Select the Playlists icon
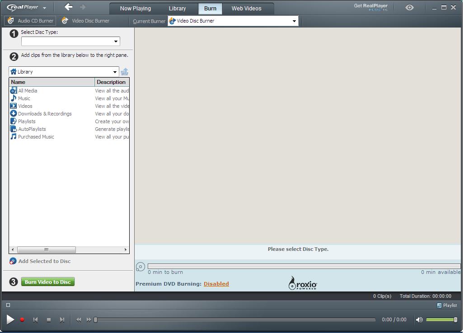 point(14,121)
